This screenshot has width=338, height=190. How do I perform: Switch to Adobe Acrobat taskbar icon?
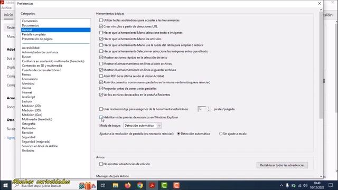[x=152, y=185]
